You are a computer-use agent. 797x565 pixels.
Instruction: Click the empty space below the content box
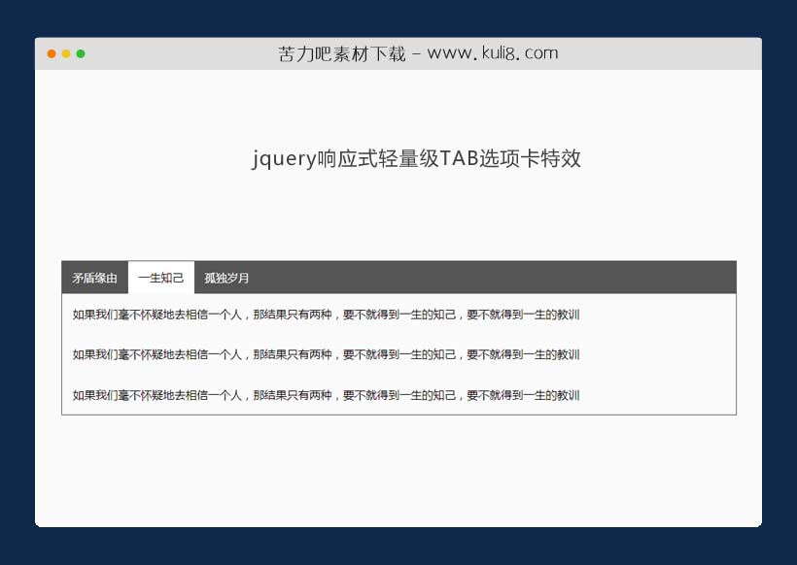pyautogui.click(x=398, y=466)
